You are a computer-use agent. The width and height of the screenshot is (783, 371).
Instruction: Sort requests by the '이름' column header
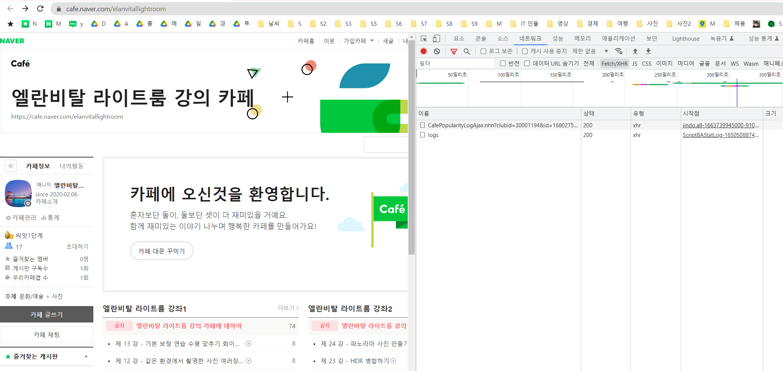(x=498, y=113)
